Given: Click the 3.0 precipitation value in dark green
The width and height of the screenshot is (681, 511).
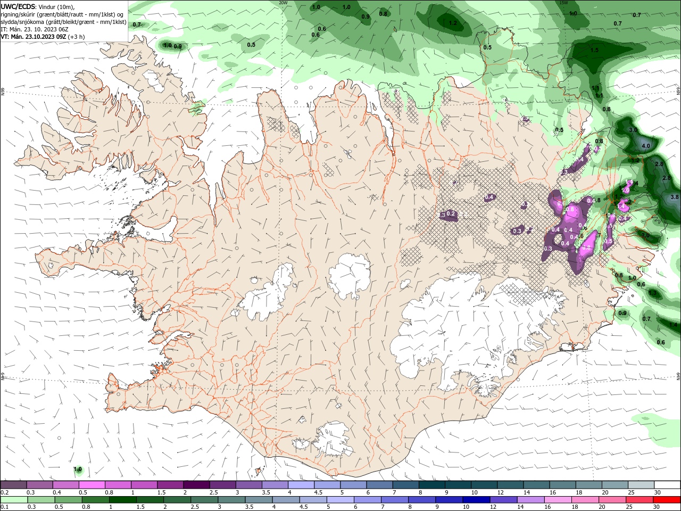Looking at the screenshot, I should pyautogui.click(x=633, y=130).
